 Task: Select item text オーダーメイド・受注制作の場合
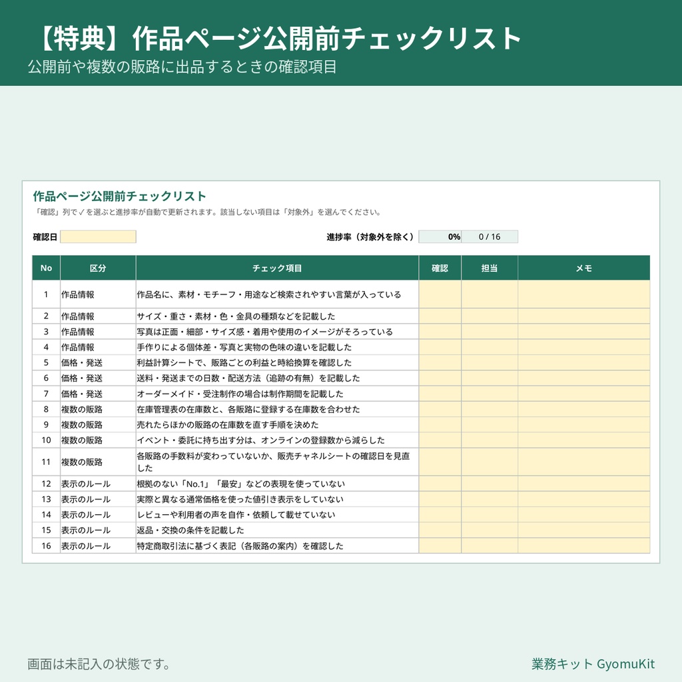pyautogui.click(x=240, y=394)
